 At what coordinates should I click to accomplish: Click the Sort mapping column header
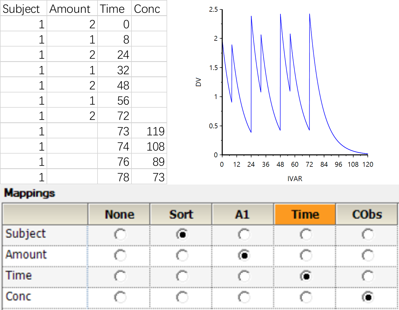click(181, 214)
